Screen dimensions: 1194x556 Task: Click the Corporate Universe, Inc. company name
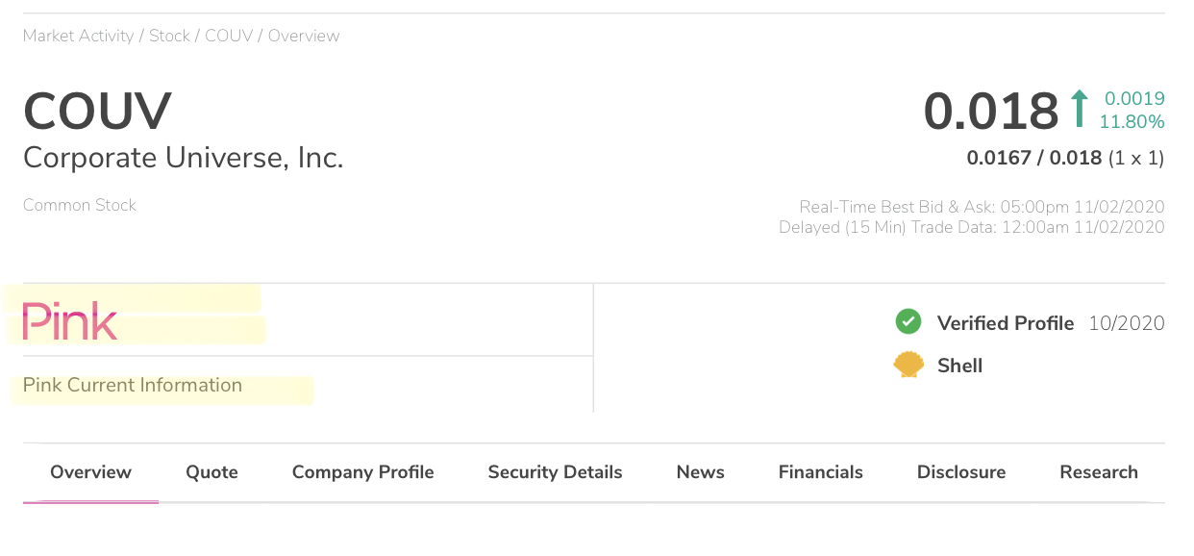coord(183,157)
